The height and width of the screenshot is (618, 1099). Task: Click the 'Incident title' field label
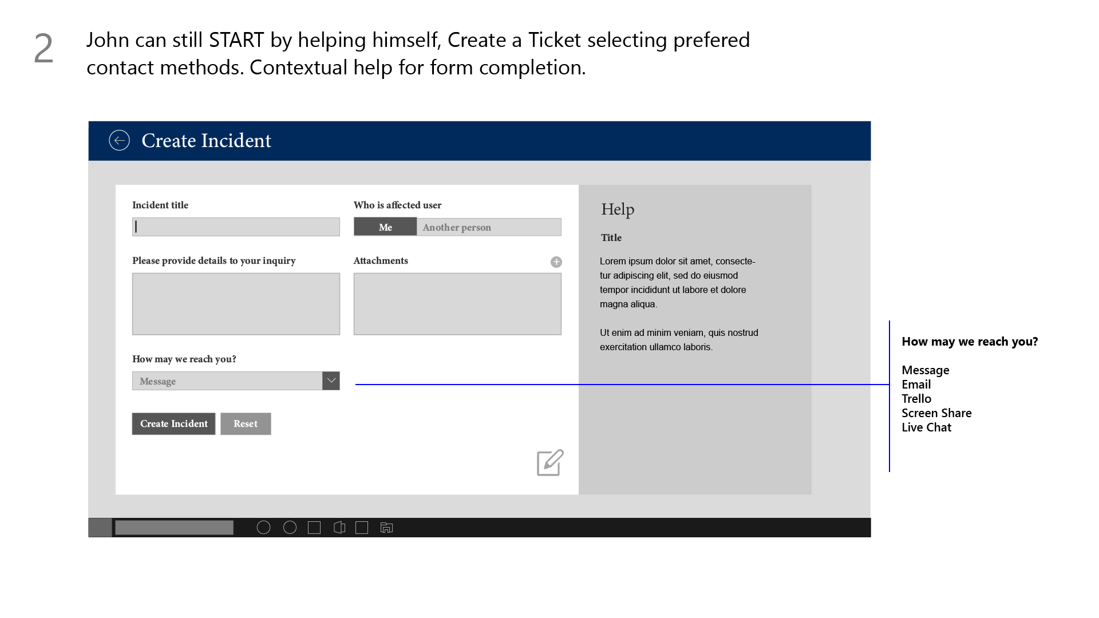pyautogui.click(x=160, y=205)
